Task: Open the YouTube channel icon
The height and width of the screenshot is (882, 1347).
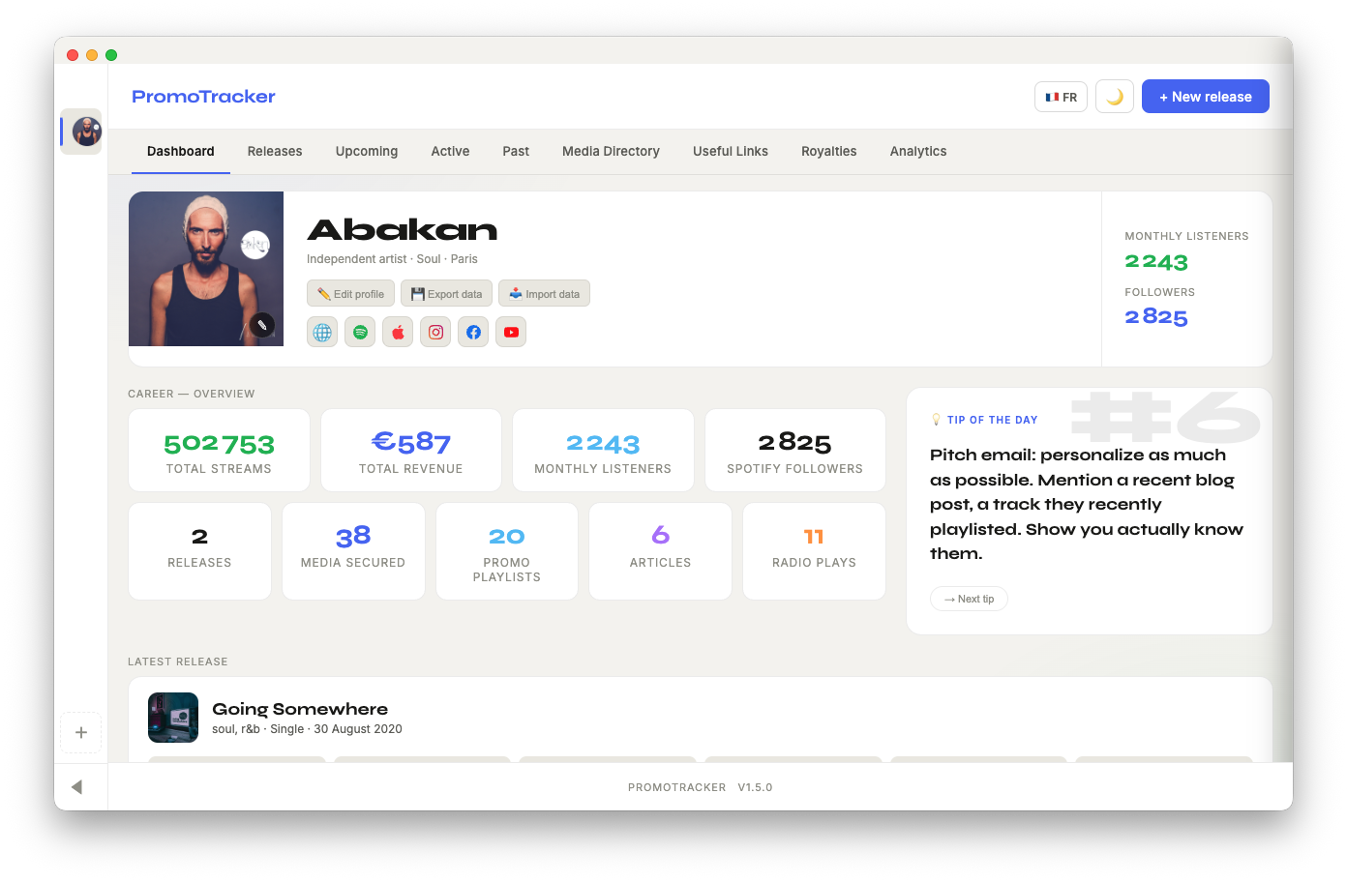Action: [511, 333]
